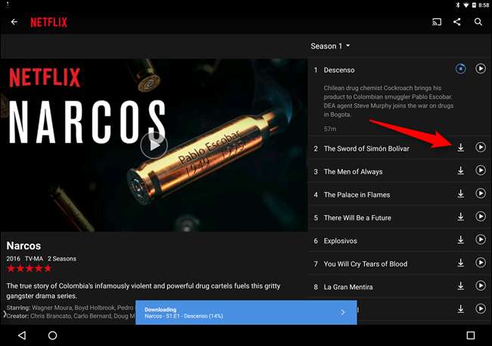Expand the Season 1 dropdown
Screen dimensions: 492x346
tap(331, 46)
